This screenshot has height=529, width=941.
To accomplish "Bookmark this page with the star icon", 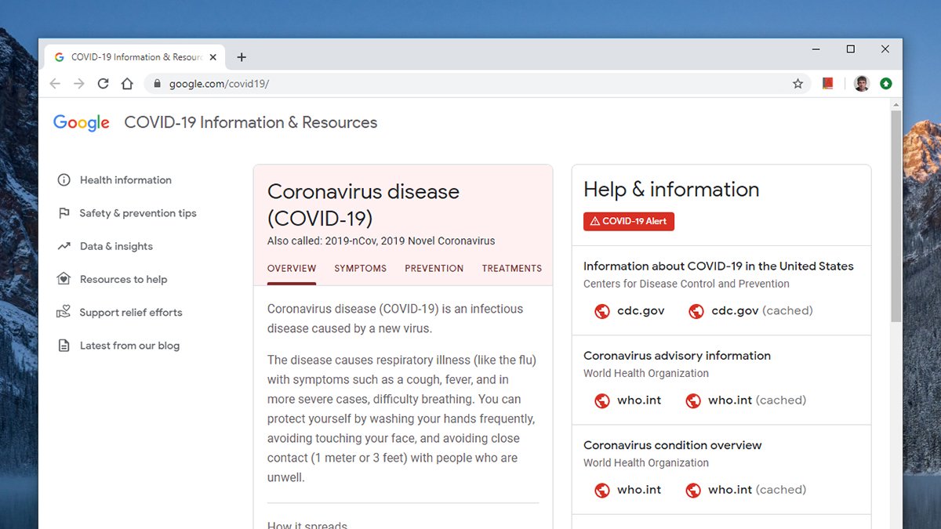I will click(797, 84).
